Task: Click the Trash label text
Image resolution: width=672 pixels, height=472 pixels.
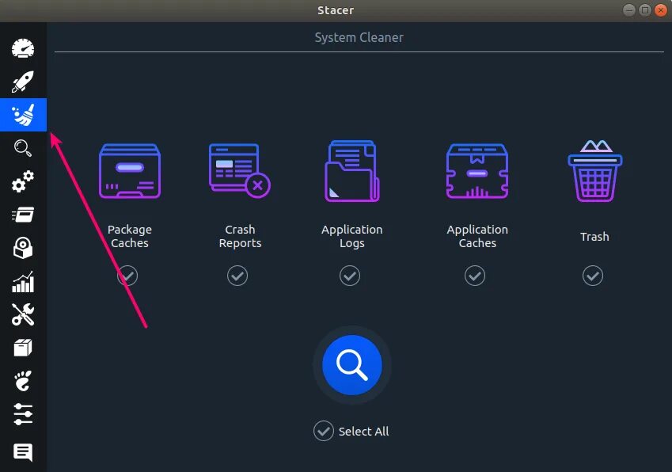Action: [594, 237]
